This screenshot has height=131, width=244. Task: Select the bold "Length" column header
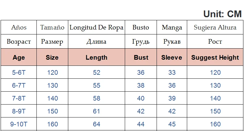[96, 58]
